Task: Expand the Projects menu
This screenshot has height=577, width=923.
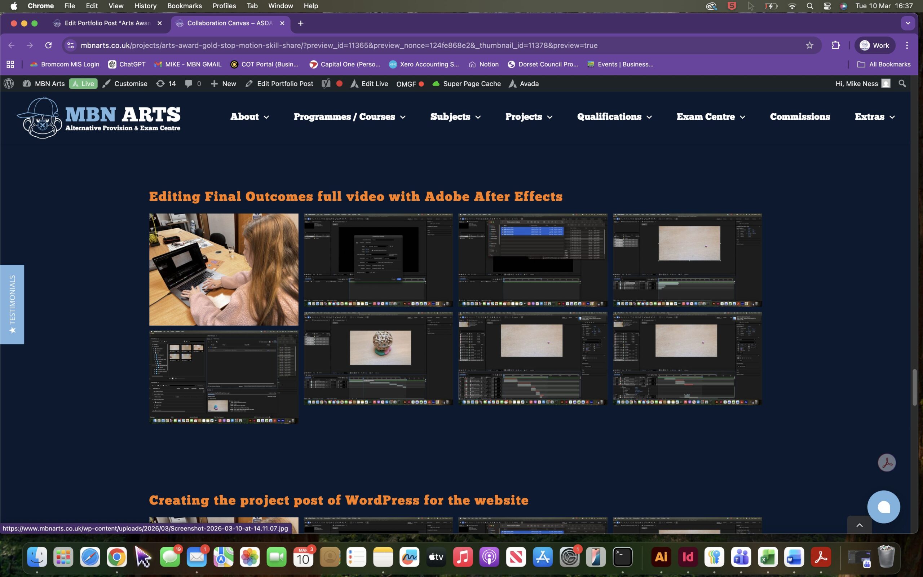Action: pos(529,116)
